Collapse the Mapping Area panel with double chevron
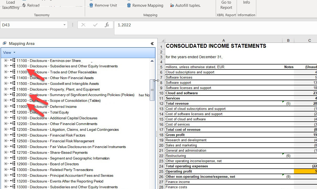 pyautogui.click(x=152, y=44)
